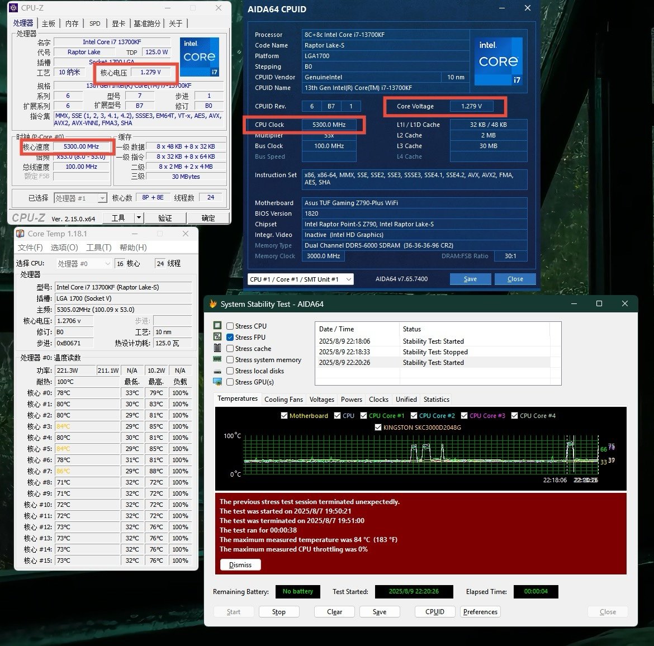This screenshot has height=646, width=654.
Task: Click the CPU-Z 核心速度 5300.00 MHz value
Action: (82, 147)
